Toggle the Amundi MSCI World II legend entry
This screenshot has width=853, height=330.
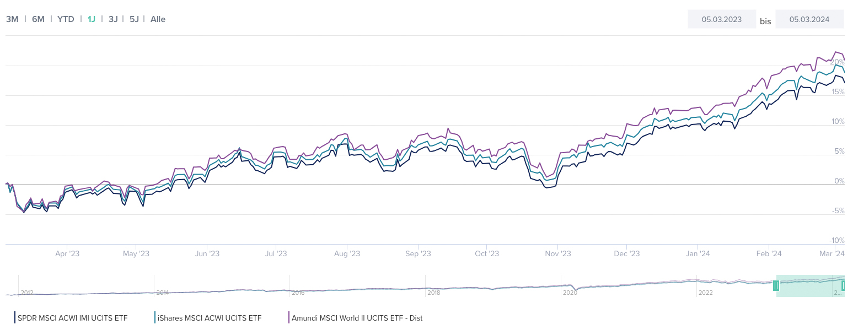tap(357, 318)
